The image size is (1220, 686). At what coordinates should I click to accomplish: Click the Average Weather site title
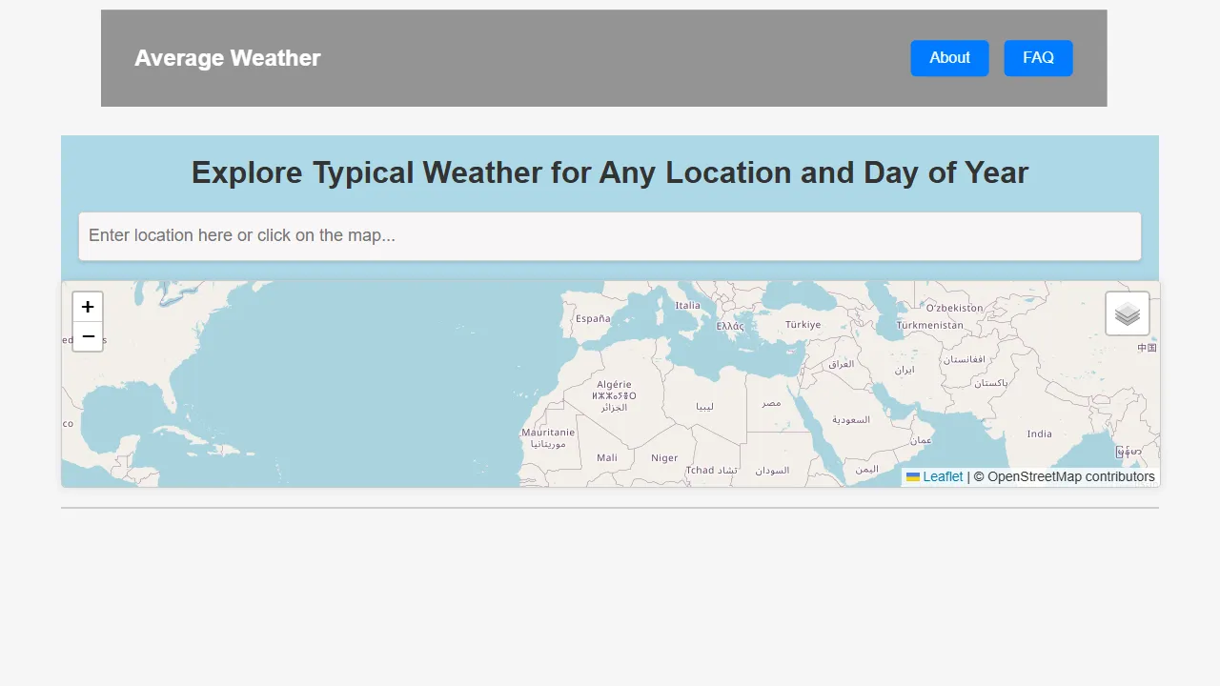point(228,57)
